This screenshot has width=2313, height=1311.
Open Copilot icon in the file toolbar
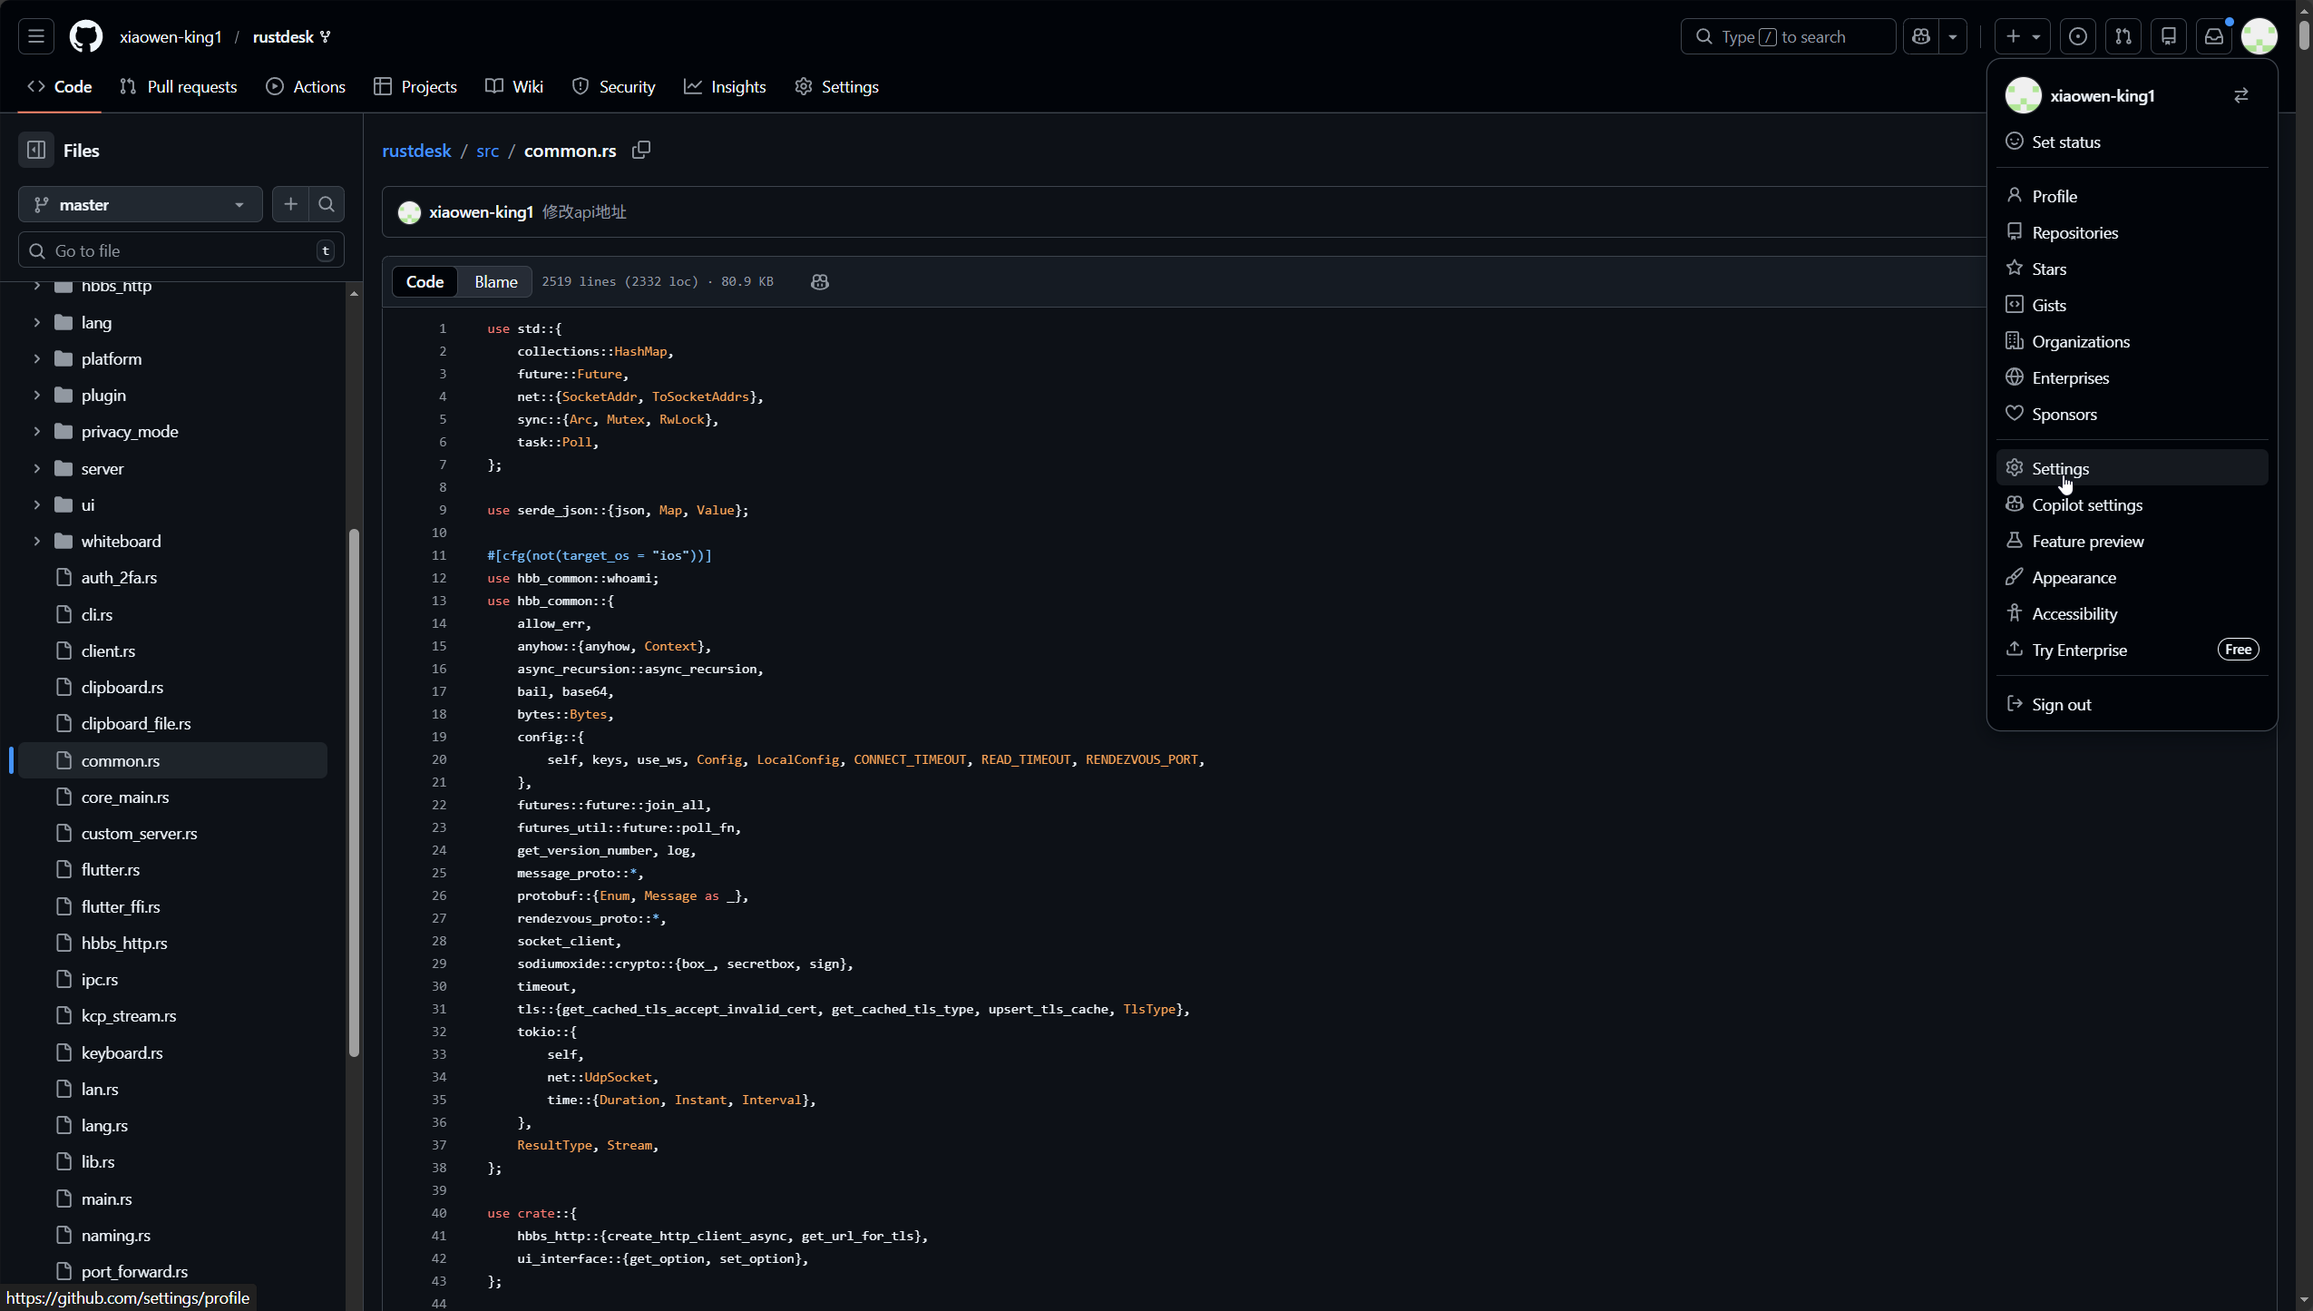click(819, 282)
